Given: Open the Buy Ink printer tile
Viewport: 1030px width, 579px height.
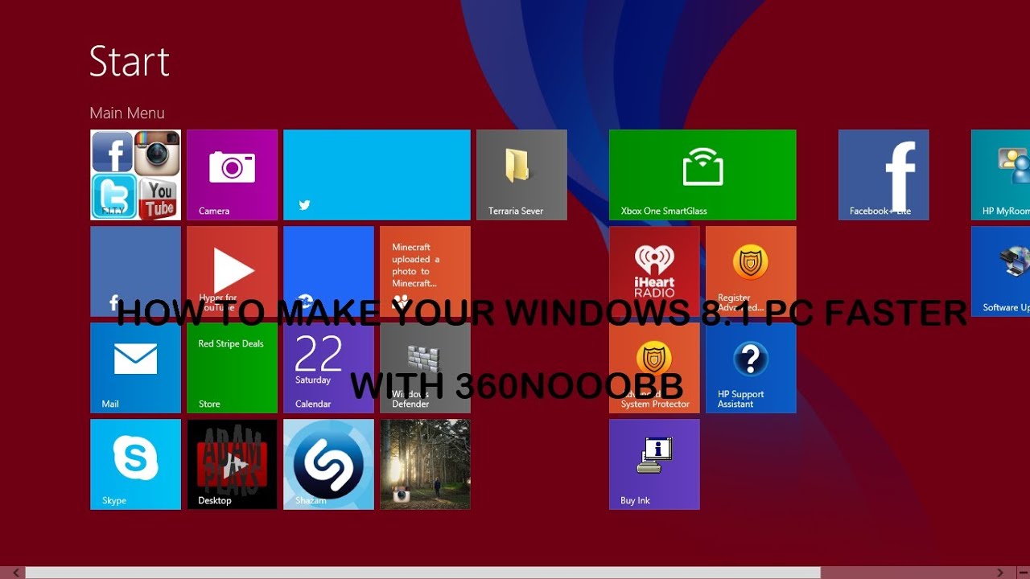Looking at the screenshot, I should (654, 464).
